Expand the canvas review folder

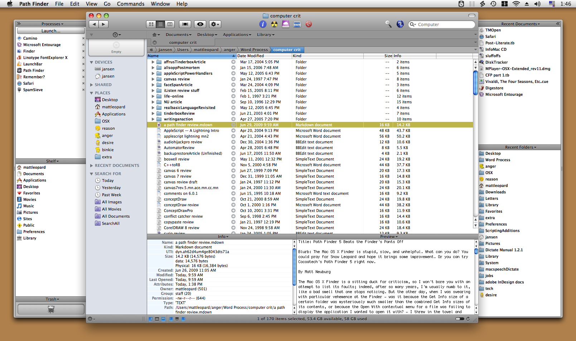click(x=153, y=79)
